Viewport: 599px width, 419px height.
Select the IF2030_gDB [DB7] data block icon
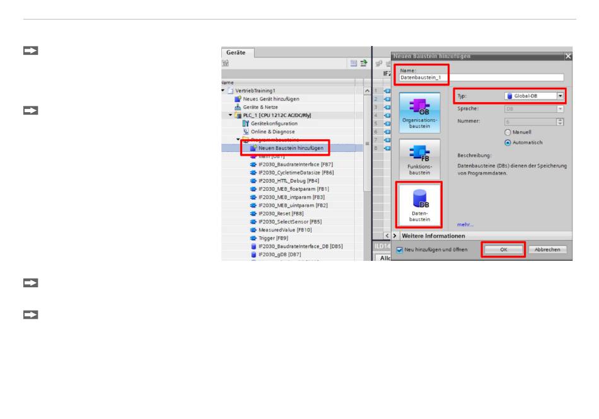(x=253, y=255)
